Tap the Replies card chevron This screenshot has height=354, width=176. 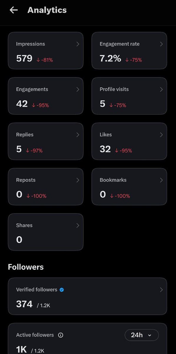pyautogui.click(x=78, y=135)
